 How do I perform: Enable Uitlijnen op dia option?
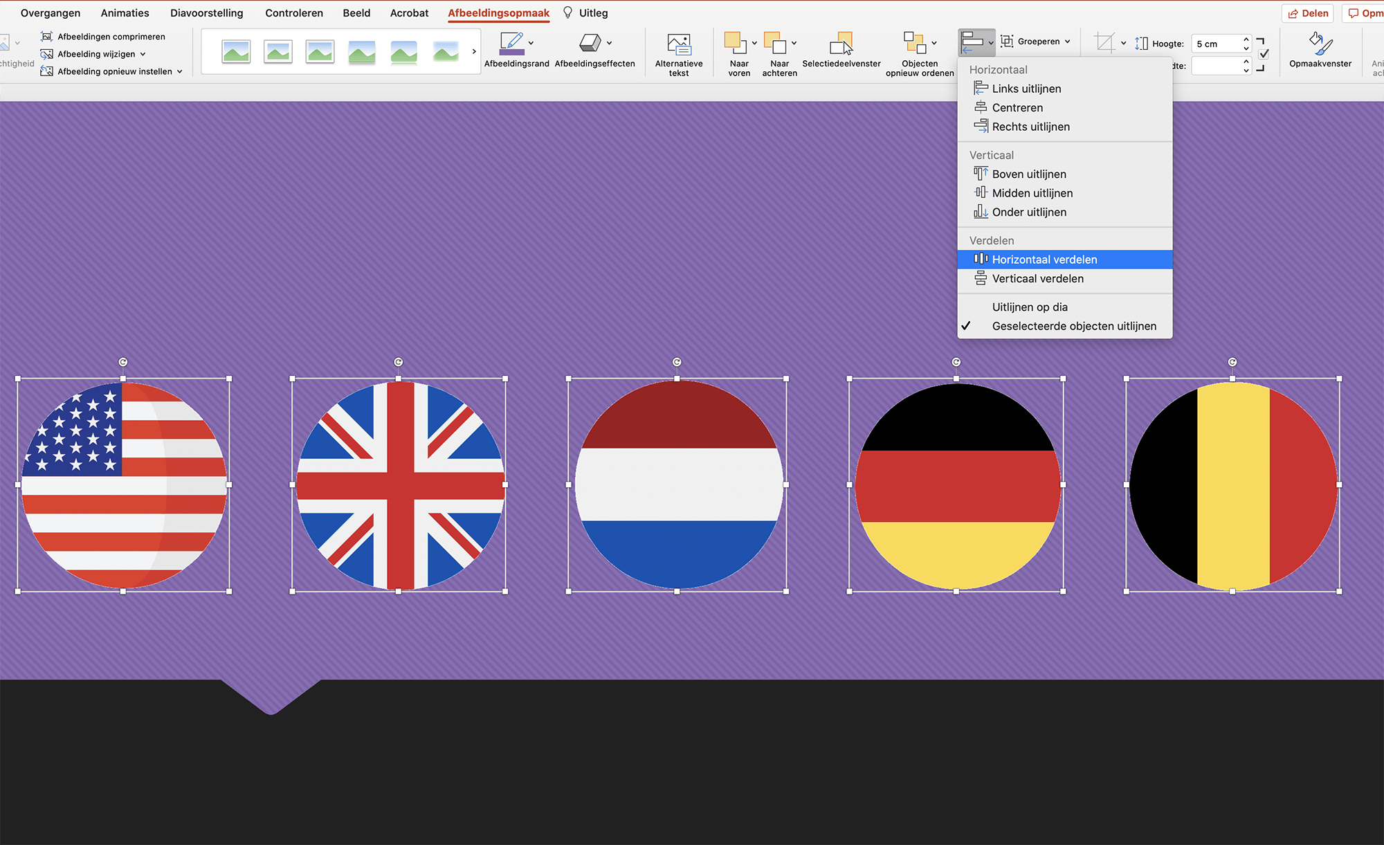[x=1029, y=307]
